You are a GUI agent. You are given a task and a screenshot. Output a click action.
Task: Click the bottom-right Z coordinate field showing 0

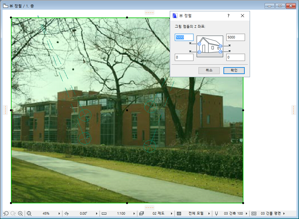[235, 57]
